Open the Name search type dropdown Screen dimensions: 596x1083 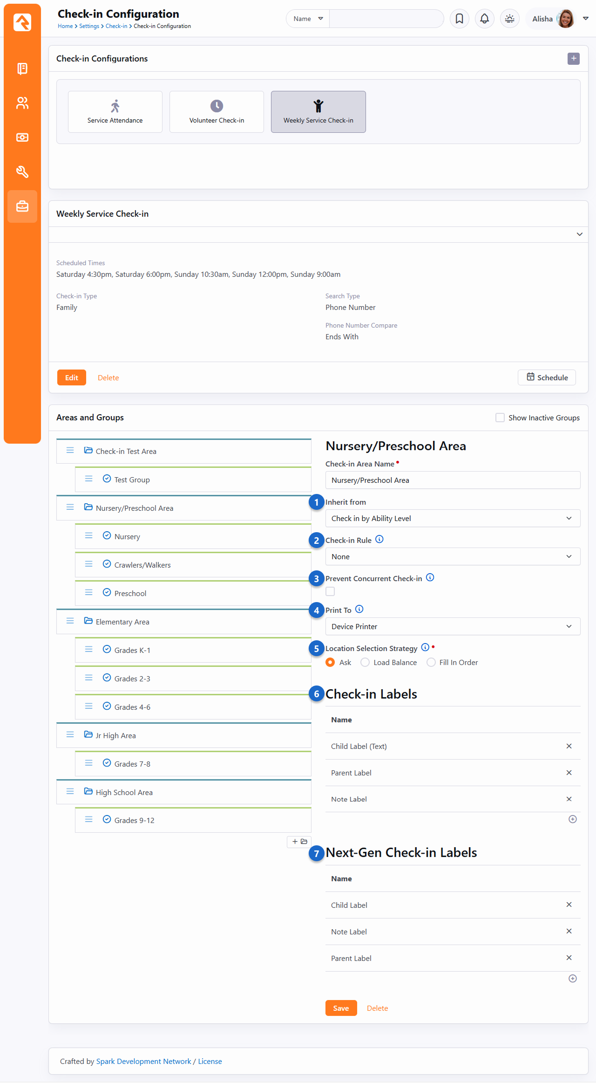pos(308,19)
